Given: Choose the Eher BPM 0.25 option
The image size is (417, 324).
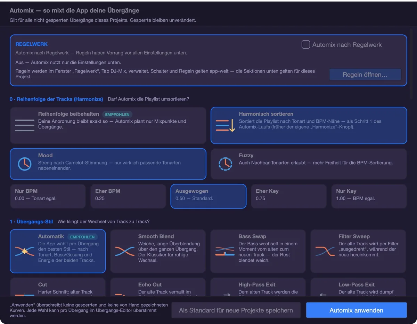Looking at the screenshot, I should coord(128,196).
